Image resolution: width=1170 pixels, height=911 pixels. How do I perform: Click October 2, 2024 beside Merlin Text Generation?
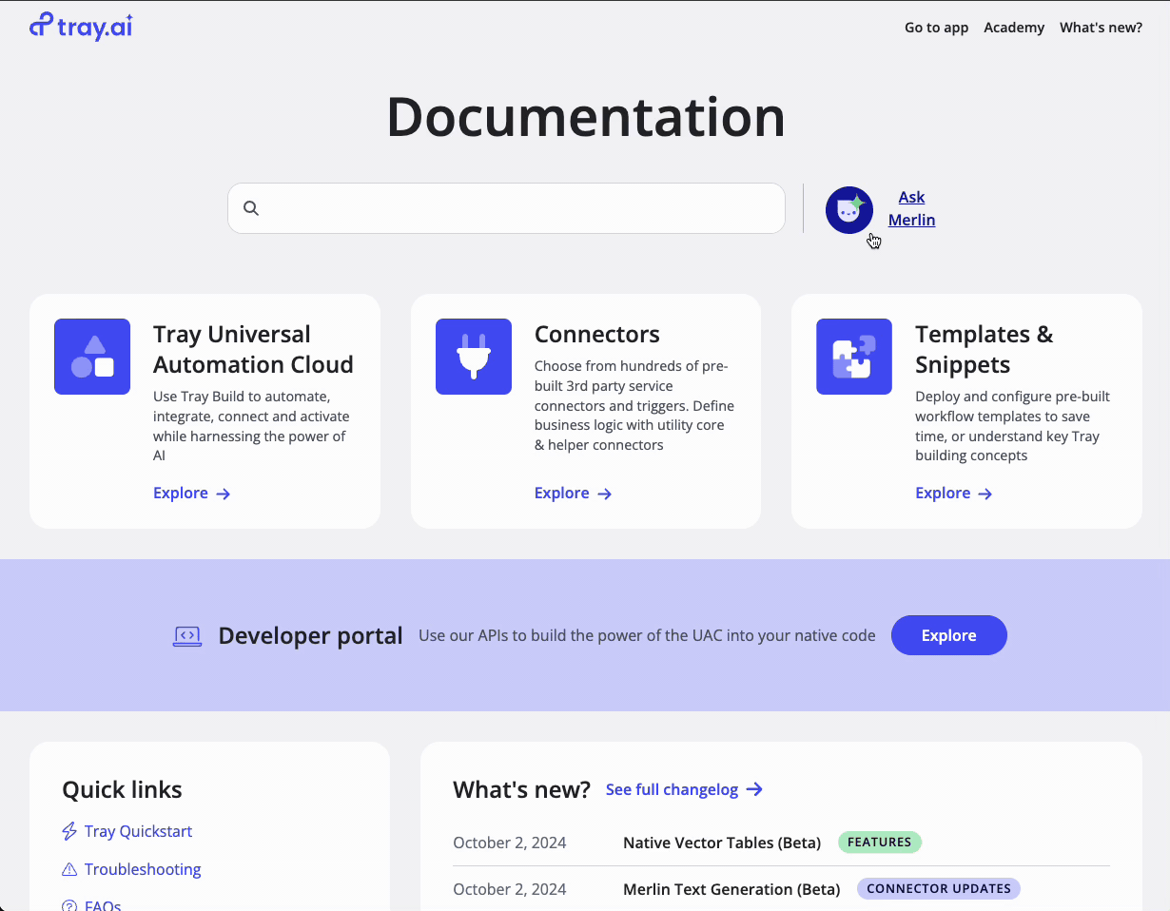click(510, 889)
